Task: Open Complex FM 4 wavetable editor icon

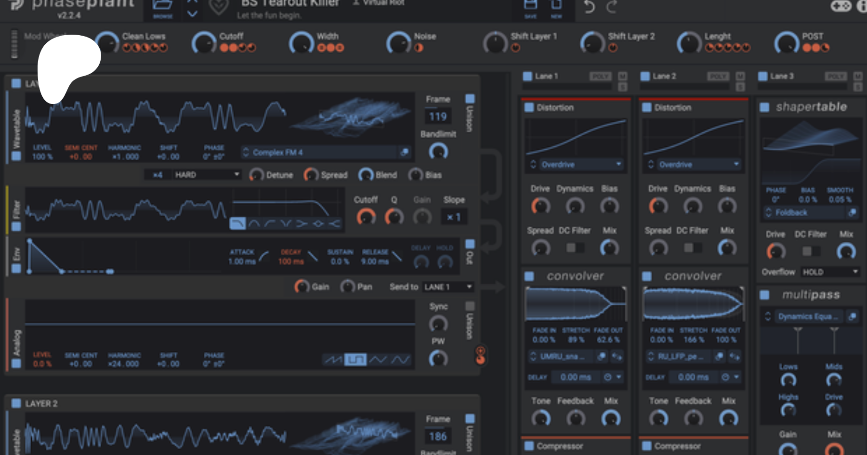Action: pyautogui.click(x=404, y=152)
